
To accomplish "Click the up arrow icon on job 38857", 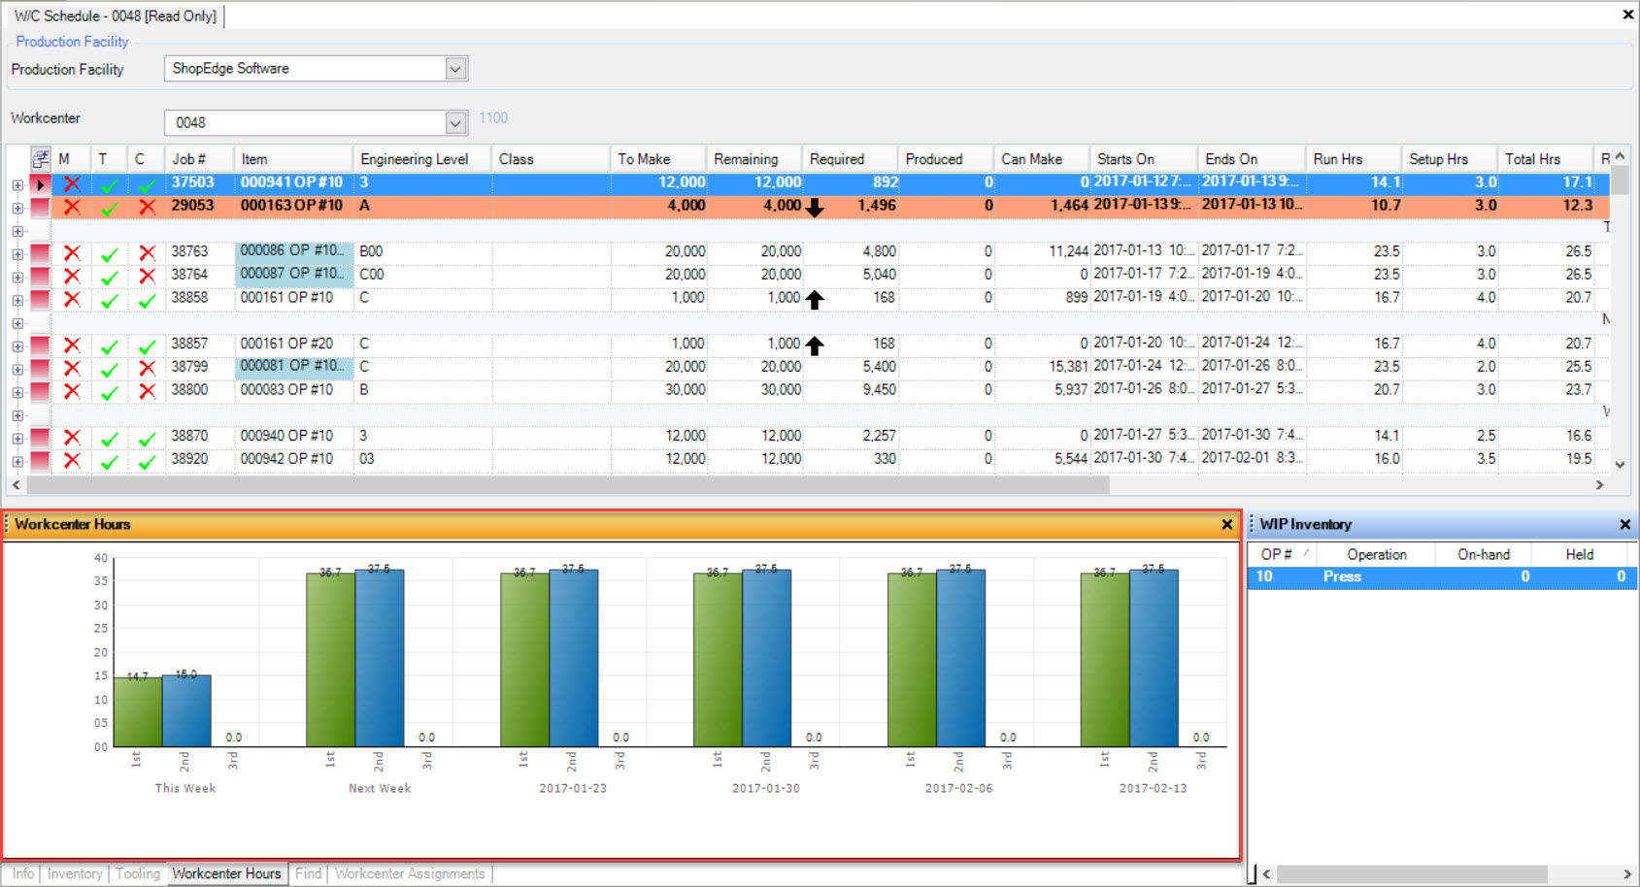I will tap(815, 345).
